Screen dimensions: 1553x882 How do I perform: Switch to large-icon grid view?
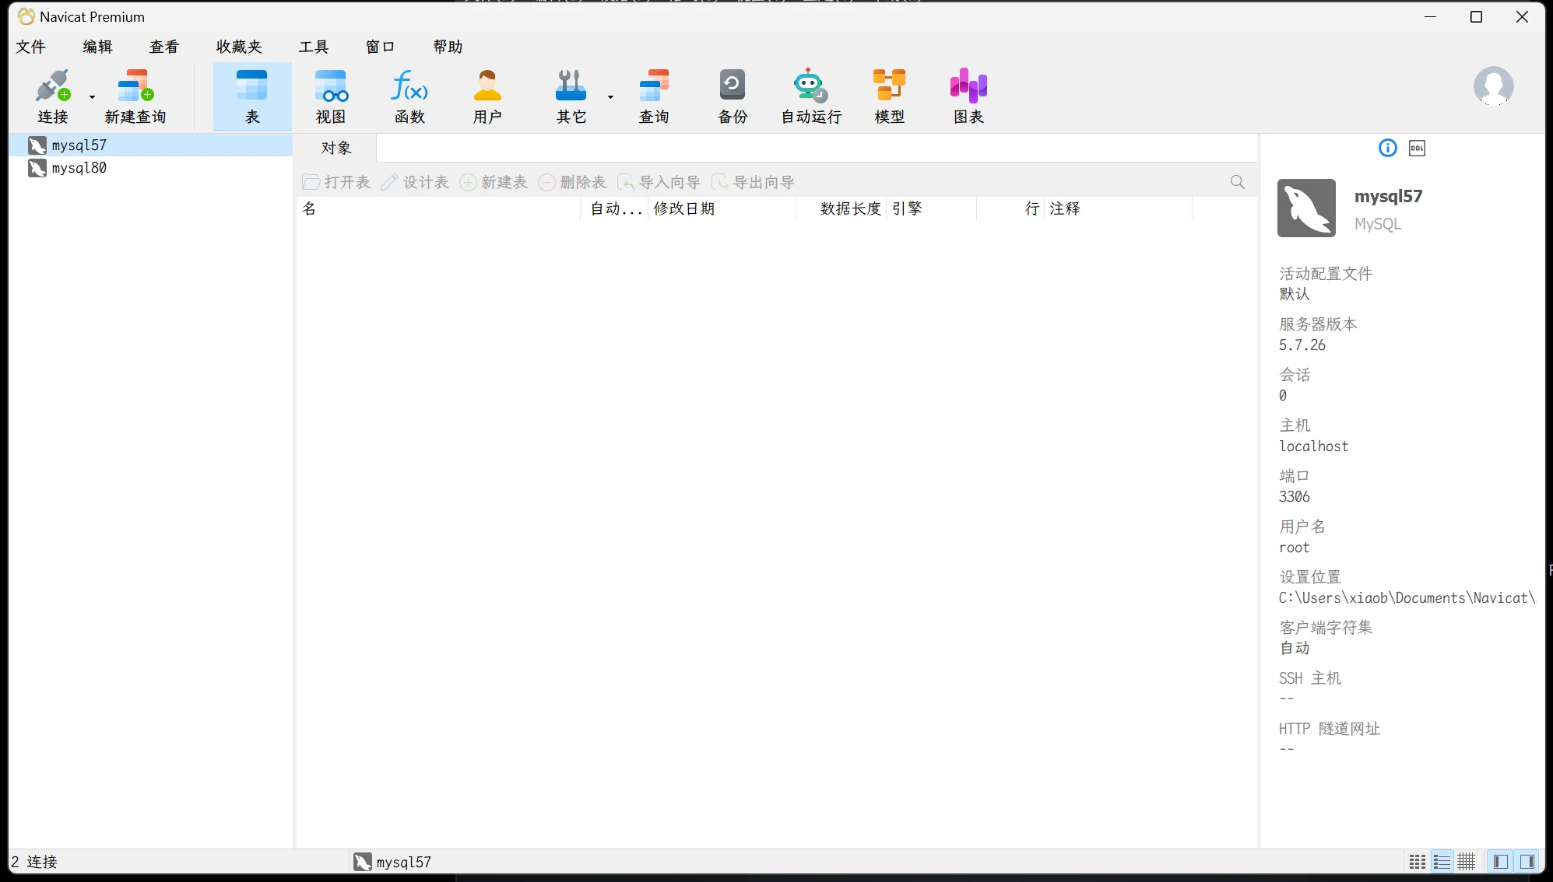(1418, 862)
